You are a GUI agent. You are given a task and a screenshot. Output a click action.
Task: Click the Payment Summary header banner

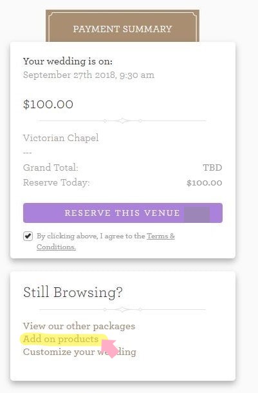tap(123, 26)
